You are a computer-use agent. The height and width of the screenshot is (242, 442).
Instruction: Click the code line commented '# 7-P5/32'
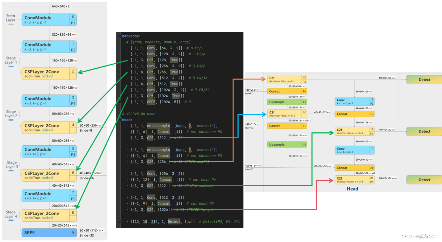pyautogui.click(x=168, y=90)
